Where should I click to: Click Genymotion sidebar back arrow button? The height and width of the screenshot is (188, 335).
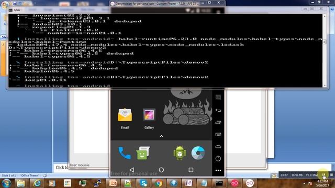(218, 110)
